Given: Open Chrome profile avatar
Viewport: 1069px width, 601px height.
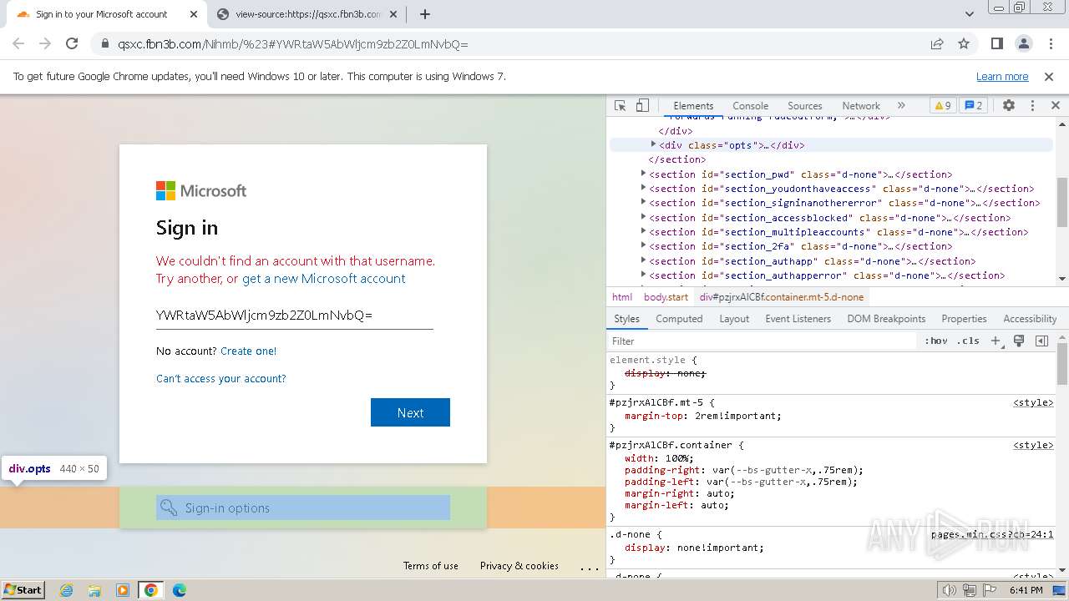Looking at the screenshot, I should [1023, 43].
